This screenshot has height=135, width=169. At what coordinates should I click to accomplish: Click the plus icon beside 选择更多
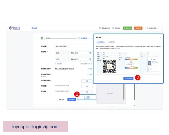coord(55,64)
